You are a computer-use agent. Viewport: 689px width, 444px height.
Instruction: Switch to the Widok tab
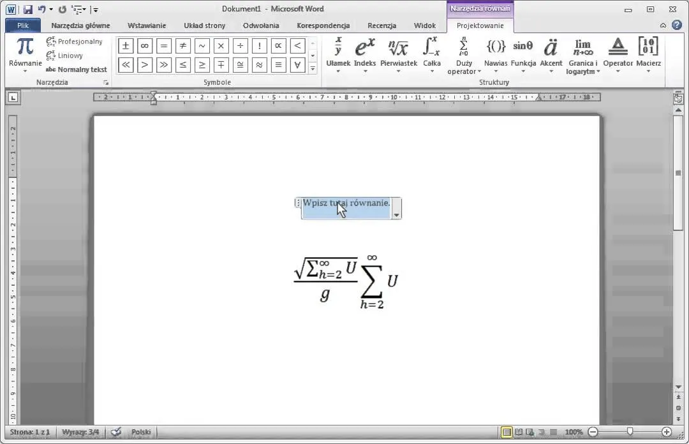pyautogui.click(x=424, y=26)
